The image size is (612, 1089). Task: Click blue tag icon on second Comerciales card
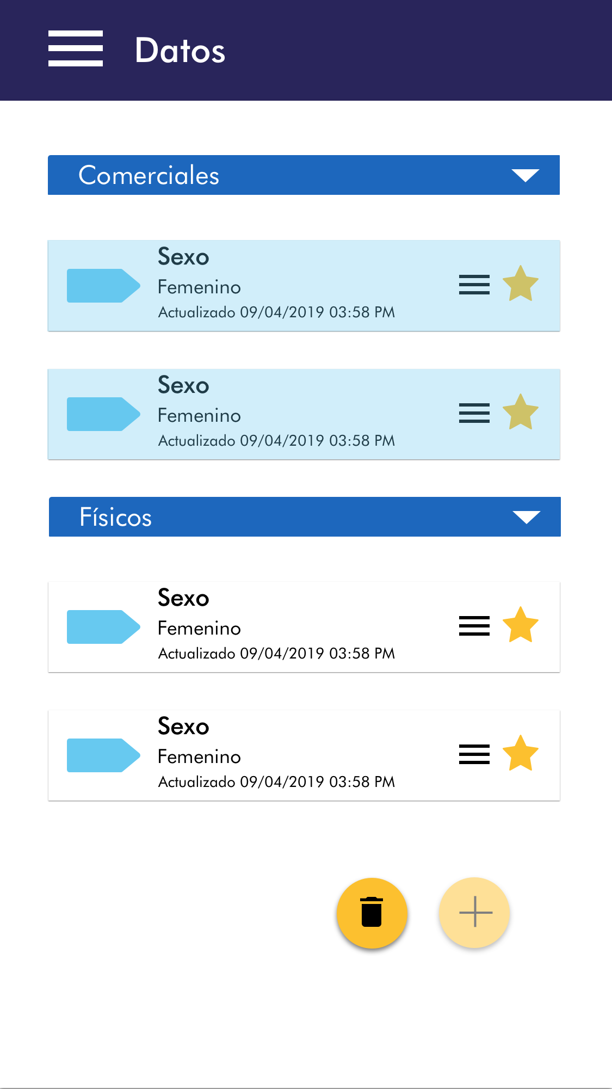pos(103,414)
